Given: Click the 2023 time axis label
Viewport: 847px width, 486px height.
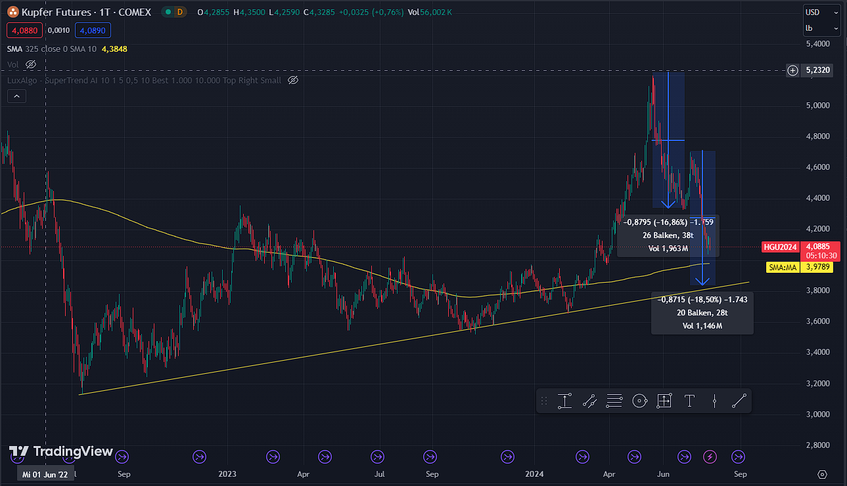Looking at the screenshot, I should point(227,474).
